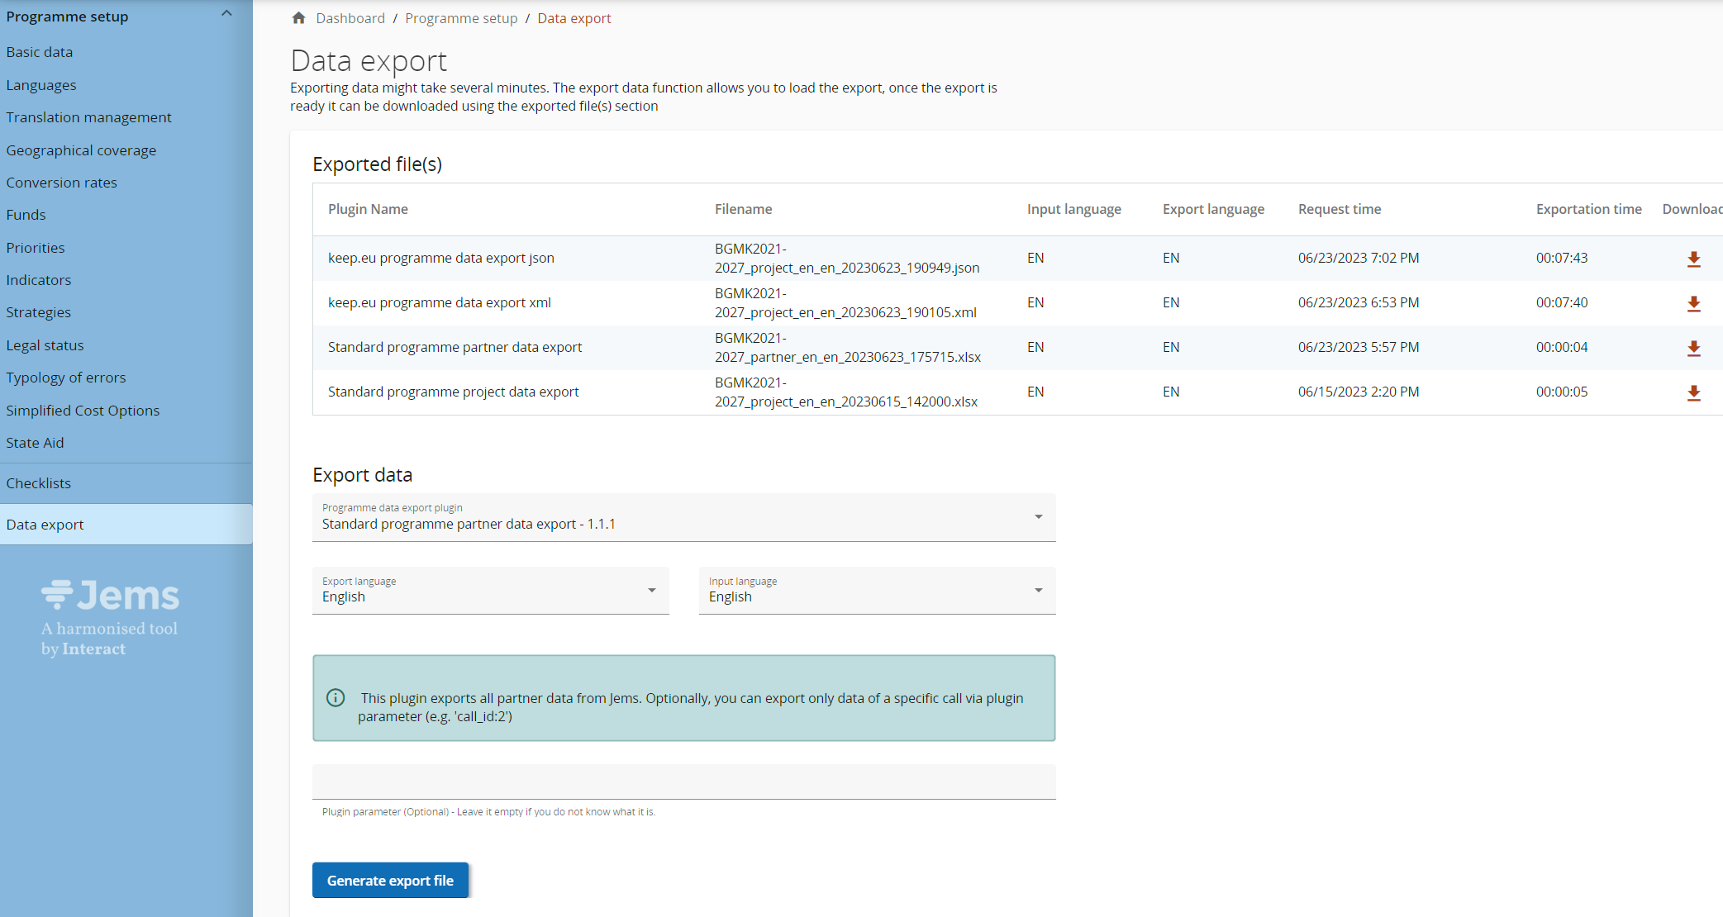Go to Checklists in sidebar
The height and width of the screenshot is (917, 1723).
point(39,483)
